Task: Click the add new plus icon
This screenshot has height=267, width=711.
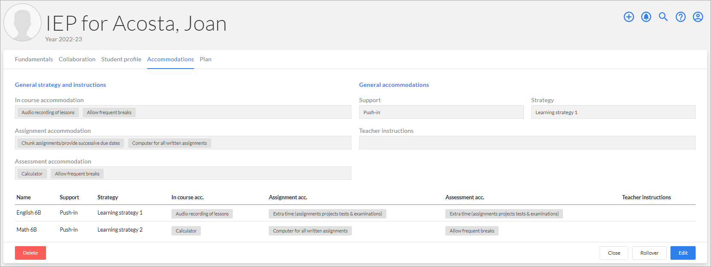Action: click(x=629, y=17)
